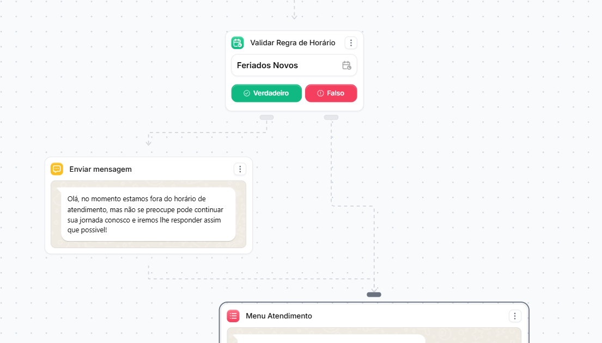Select the dark input handle above Menu Atendimento
The width and height of the screenshot is (602, 343).
(374, 294)
